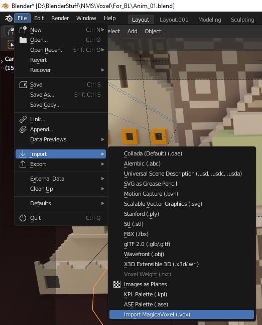Open the viewport Object menu
This screenshot has height=325, width=262.
coord(153,31)
